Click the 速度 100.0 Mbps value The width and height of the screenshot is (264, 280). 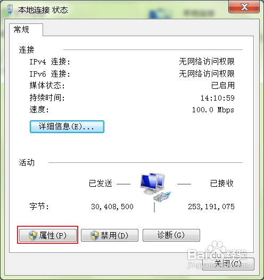point(213,110)
